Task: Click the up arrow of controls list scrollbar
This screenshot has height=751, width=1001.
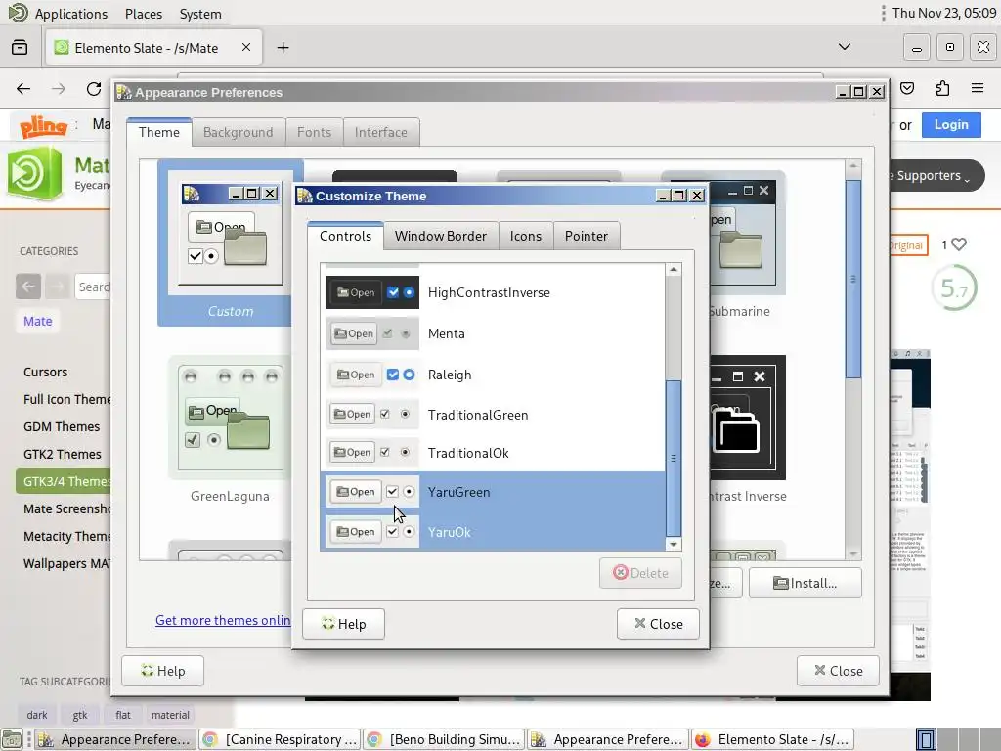Action: [x=673, y=270]
